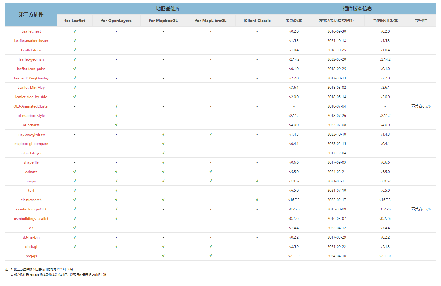Open the leaflet-geoman link
The image size is (441, 286).
[x=31, y=59]
